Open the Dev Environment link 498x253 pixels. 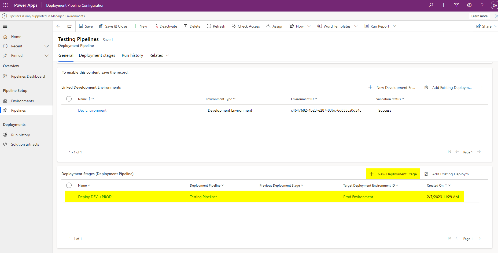click(x=92, y=110)
